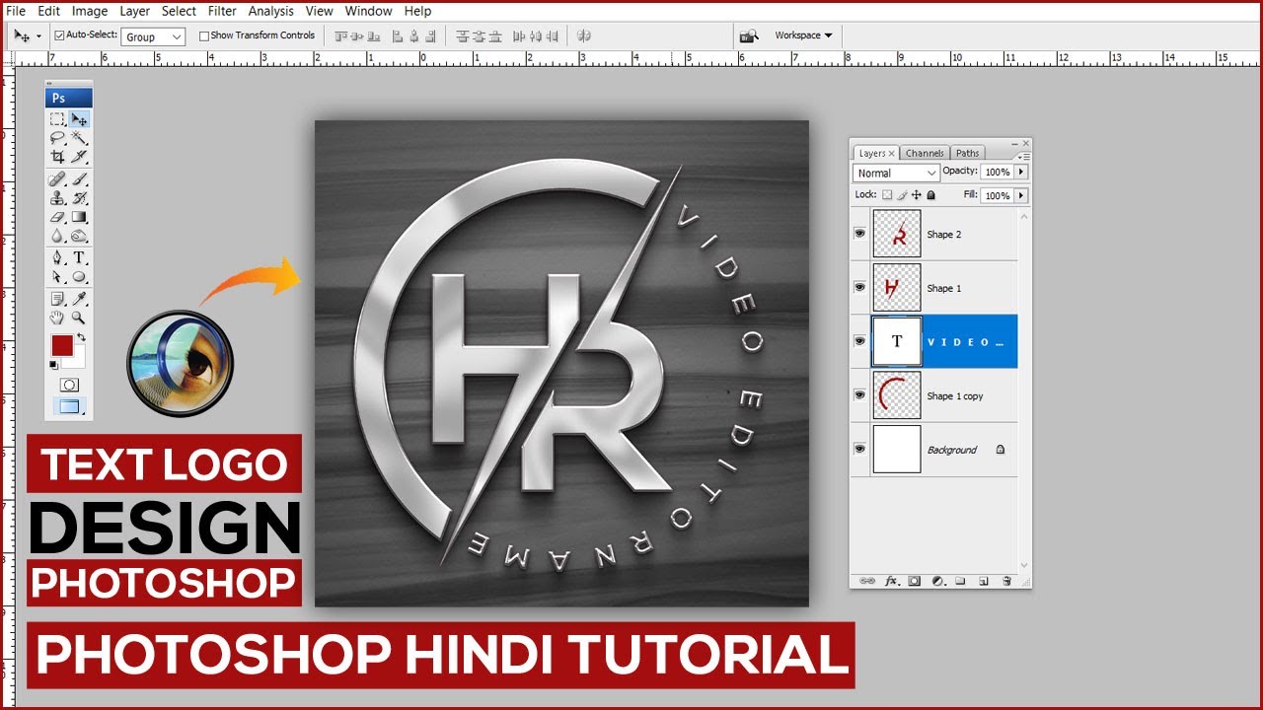The image size is (1263, 710).
Task: Choose the Eyedropper tool
Action: pyautogui.click(x=80, y=299)
